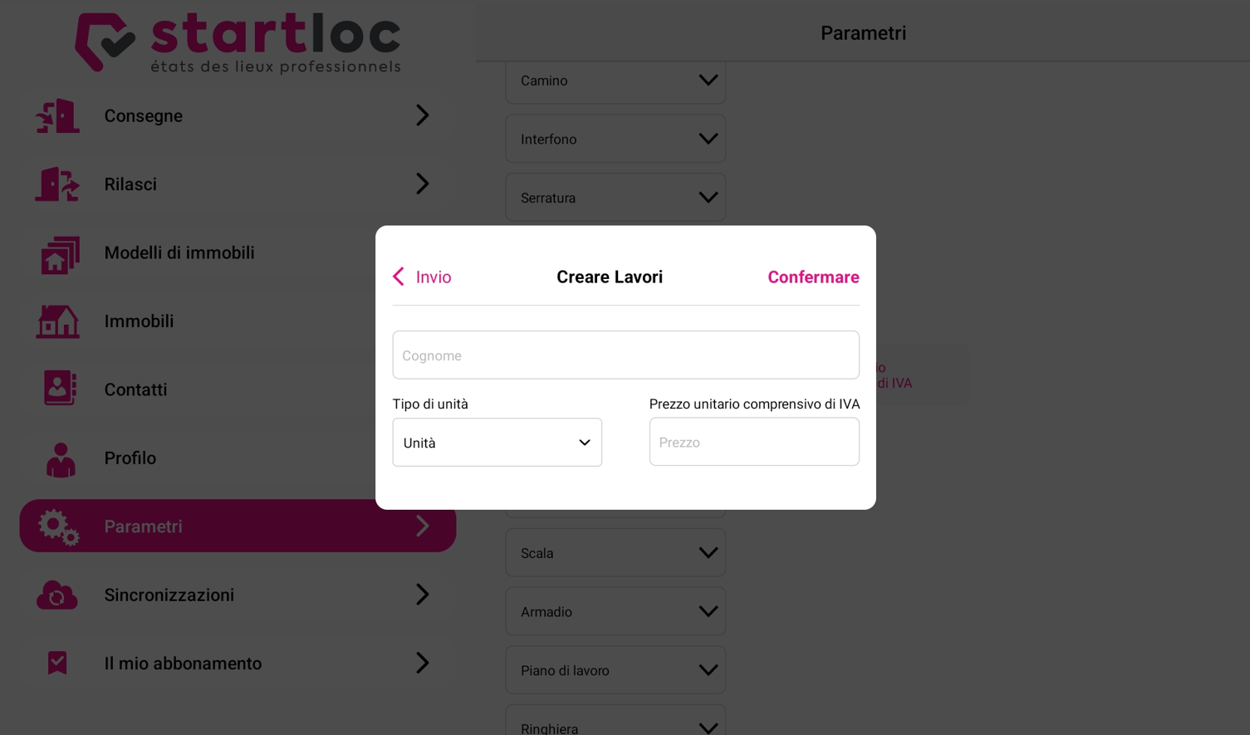
Task: Click the Parametri gears icon
Action: click(58, 527)
